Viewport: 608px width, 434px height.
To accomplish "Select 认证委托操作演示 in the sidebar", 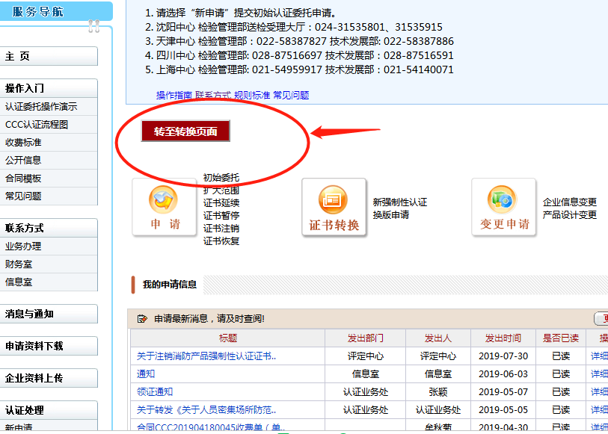I will (x=41, y=107).
